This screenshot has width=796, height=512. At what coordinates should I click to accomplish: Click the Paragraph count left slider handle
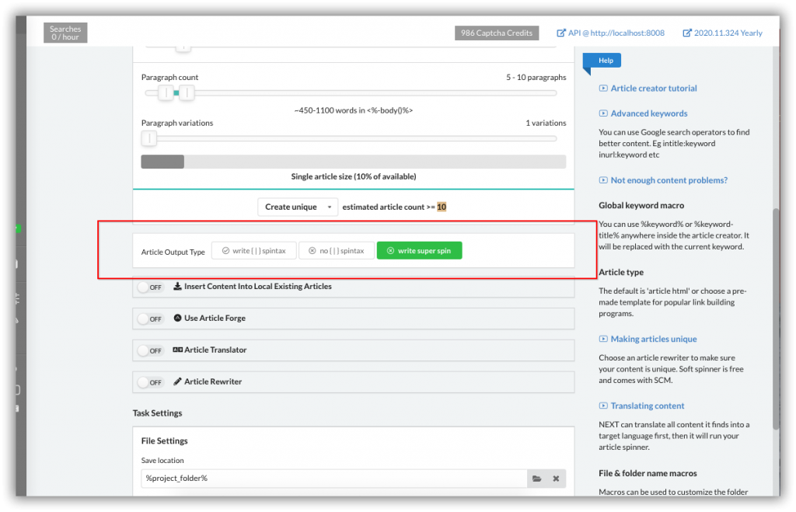click(166, 93)
